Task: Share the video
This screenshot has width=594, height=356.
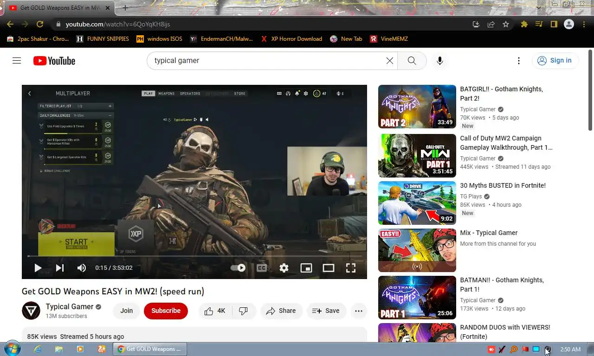Action: (x=281, y=311)
